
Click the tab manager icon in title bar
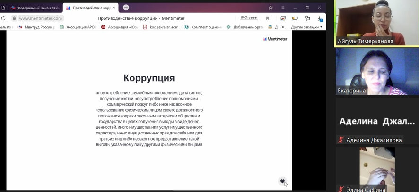(x=271, y=8)
